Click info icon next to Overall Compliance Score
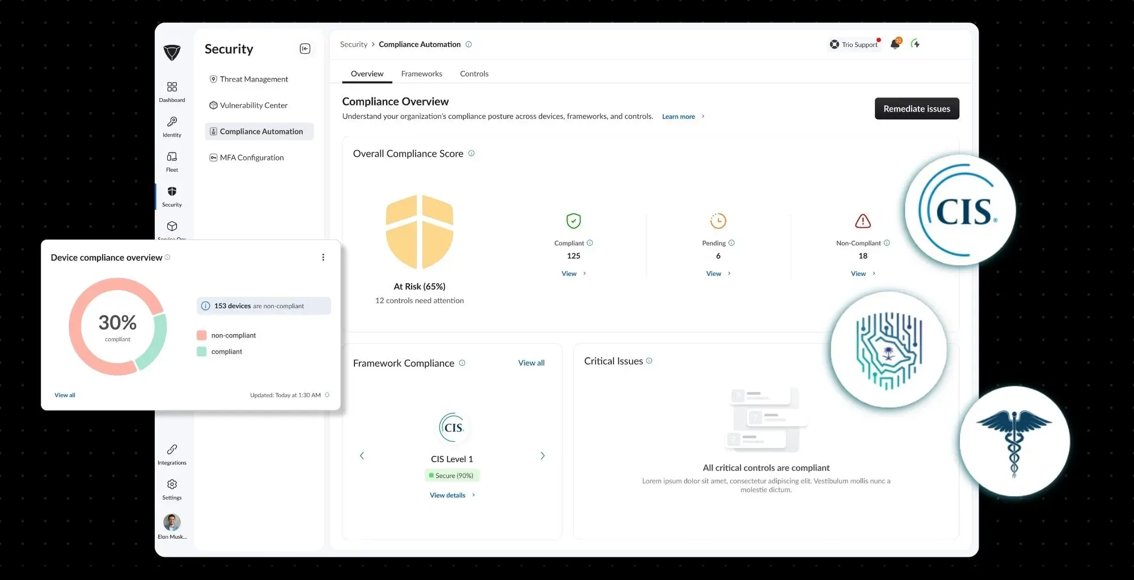 pos(471,153)
